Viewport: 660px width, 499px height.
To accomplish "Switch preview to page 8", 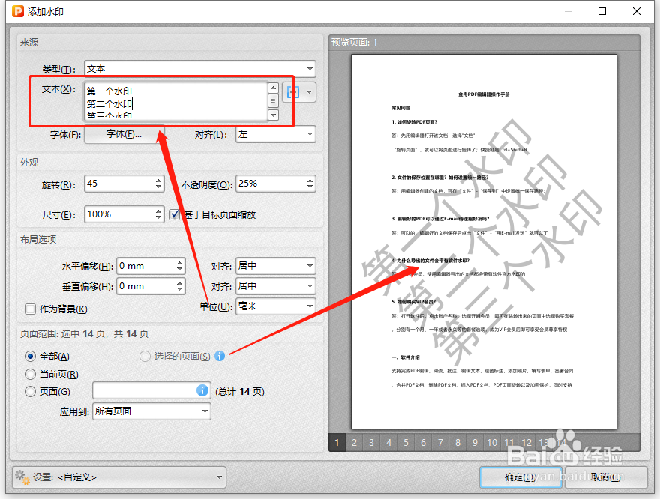I will tap(458, 442).
